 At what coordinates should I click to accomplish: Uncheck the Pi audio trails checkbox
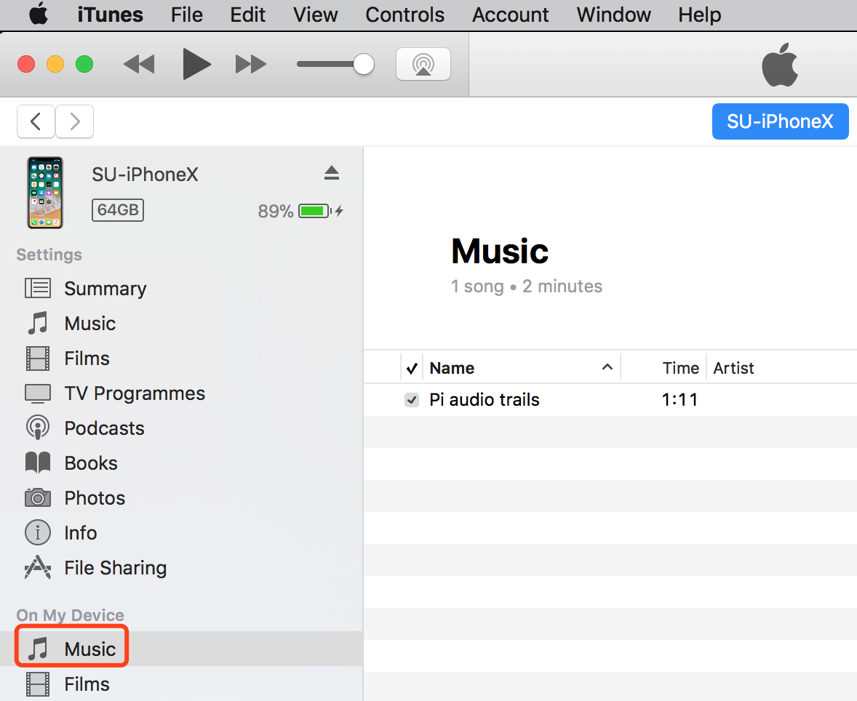412,400
